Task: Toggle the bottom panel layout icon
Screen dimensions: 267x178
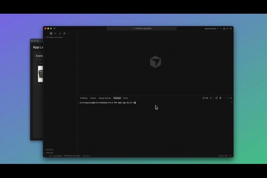Action: tap(224, 29)
